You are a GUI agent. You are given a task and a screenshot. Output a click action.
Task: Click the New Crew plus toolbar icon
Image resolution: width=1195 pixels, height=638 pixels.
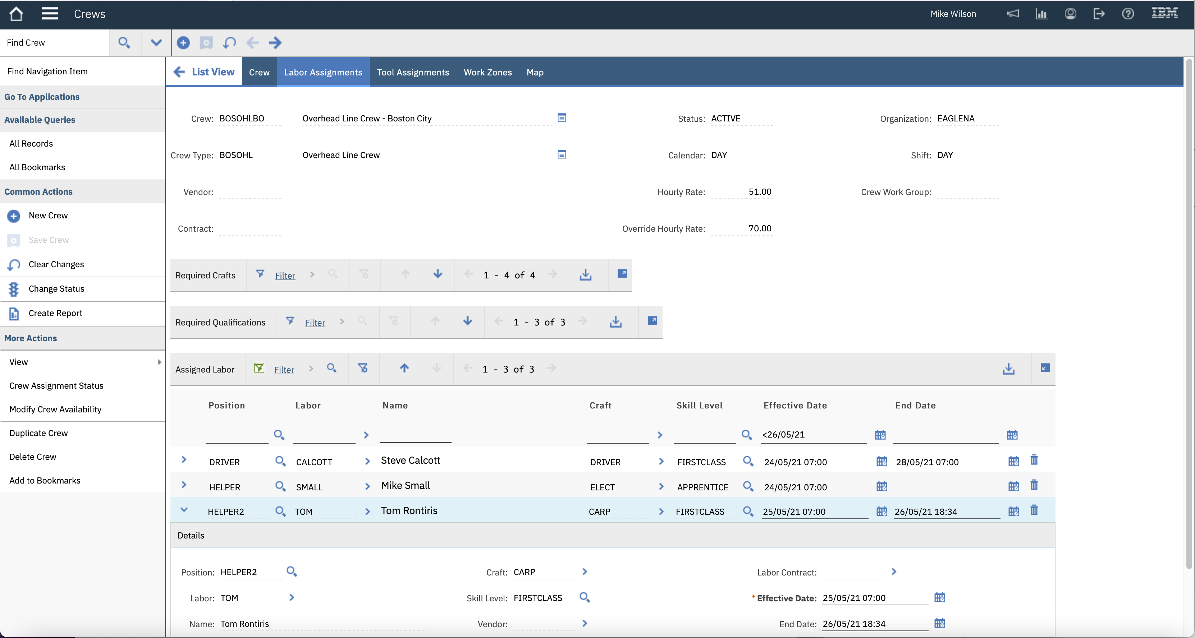(183, 43)
